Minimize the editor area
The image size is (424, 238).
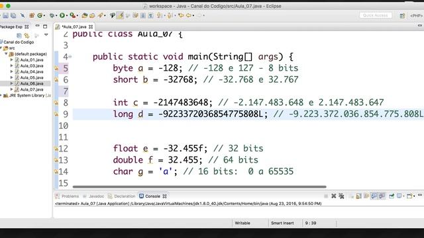click(419, 26)
